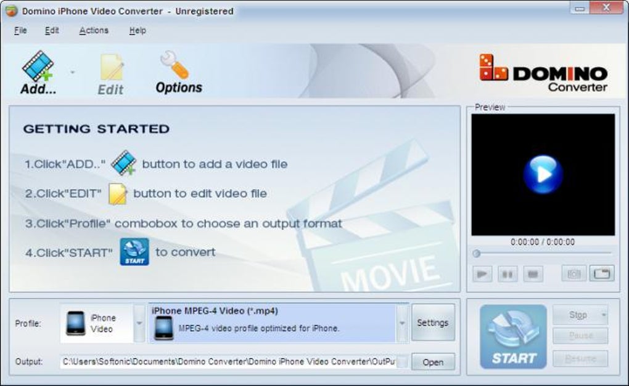Open the Add button dropdown arrow
Viewport: 629px width, 386px height.
[x=73, y=73]
